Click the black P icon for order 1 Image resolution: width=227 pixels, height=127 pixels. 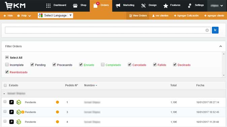tap(11, 102)
